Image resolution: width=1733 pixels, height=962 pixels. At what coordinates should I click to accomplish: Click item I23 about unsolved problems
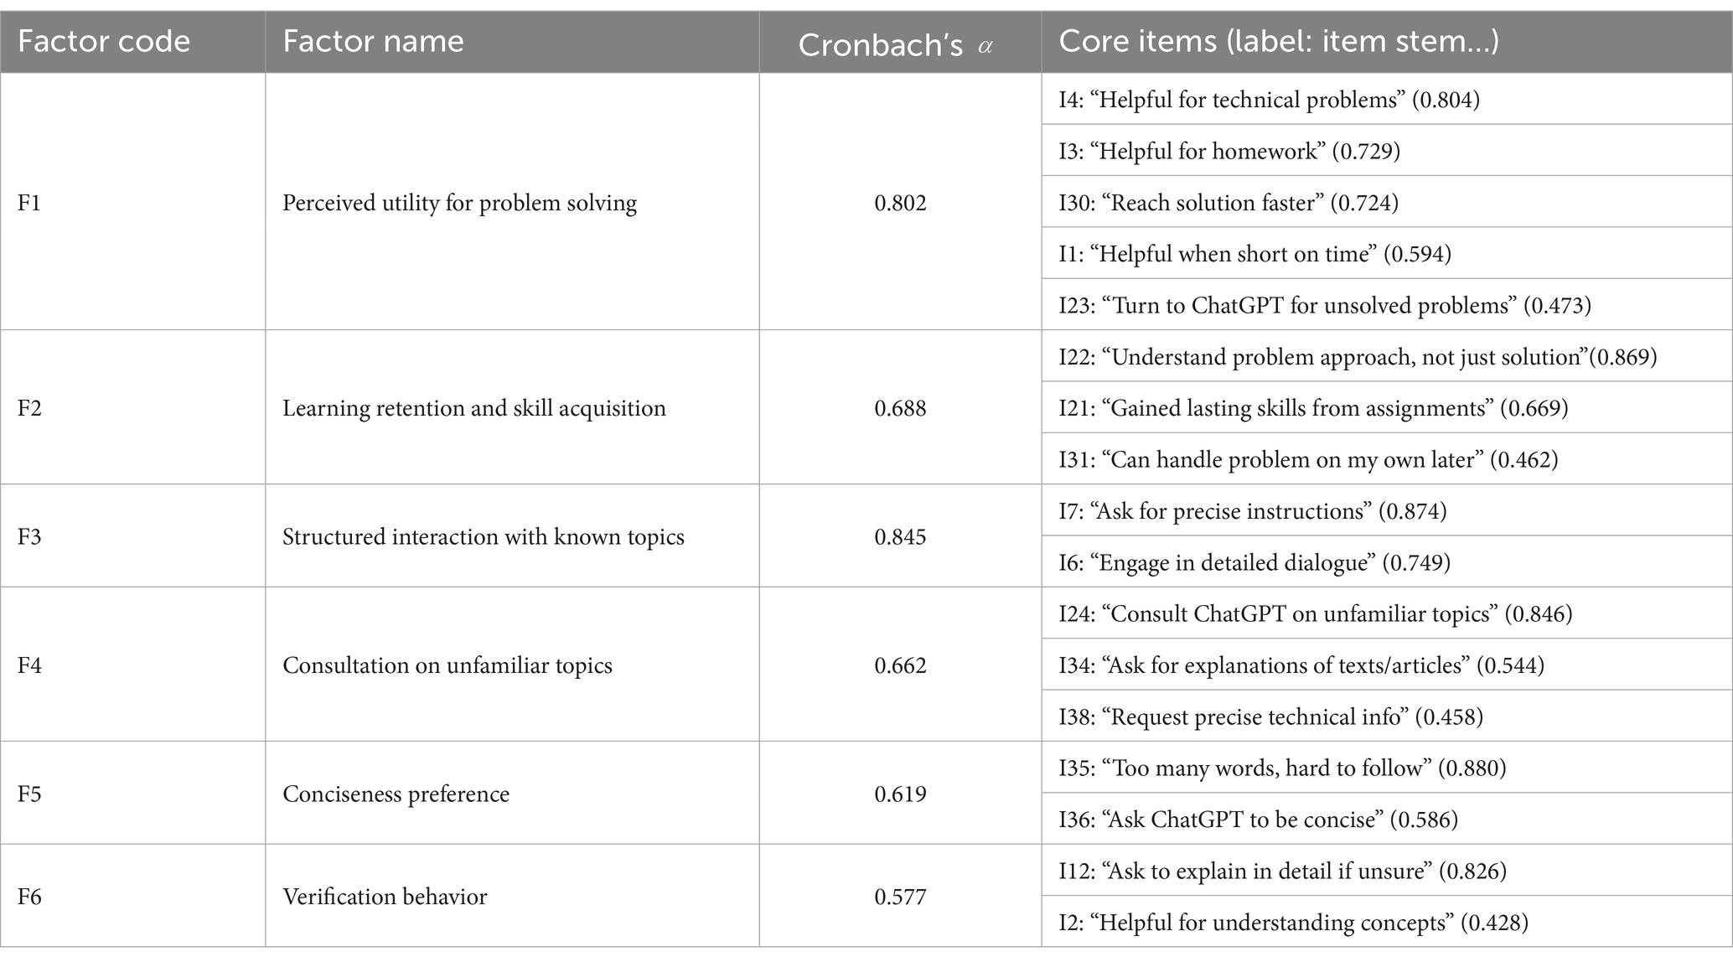pyautogui.click(x=1324, y=305)
